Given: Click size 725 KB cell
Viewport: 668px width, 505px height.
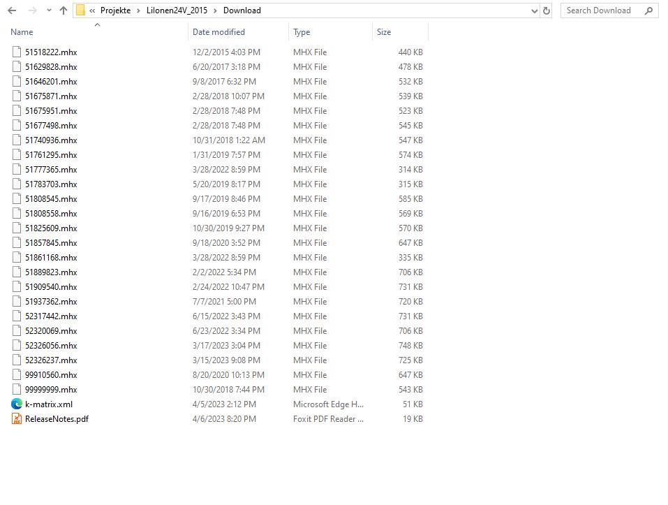Looking at the screenshot, I should click(410, 360).
